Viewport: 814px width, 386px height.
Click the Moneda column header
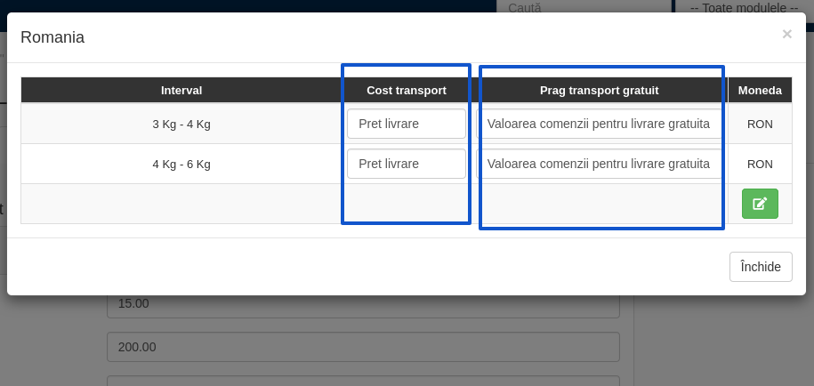click(x=760, y=91)
